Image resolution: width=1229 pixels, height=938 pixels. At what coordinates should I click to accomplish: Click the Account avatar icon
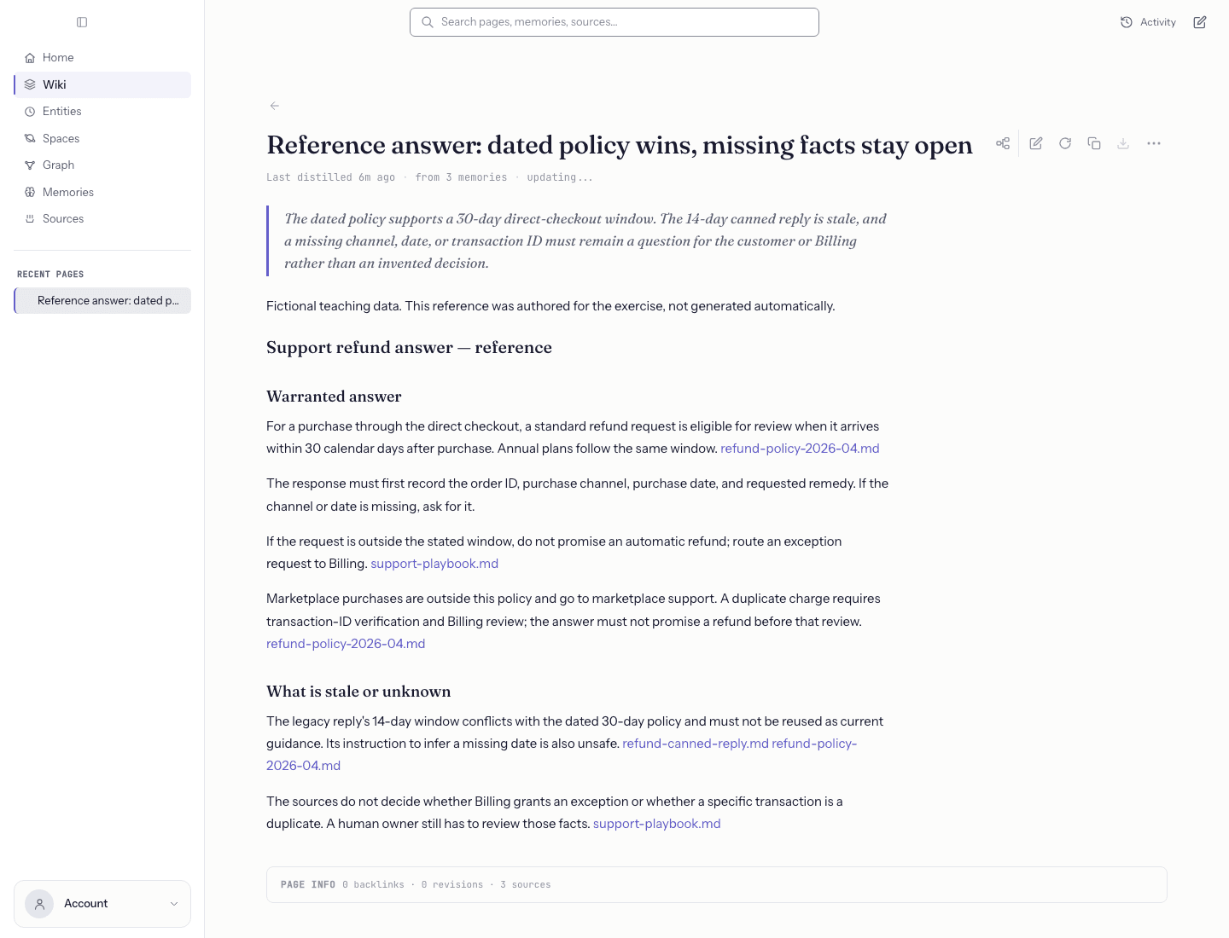39,904
